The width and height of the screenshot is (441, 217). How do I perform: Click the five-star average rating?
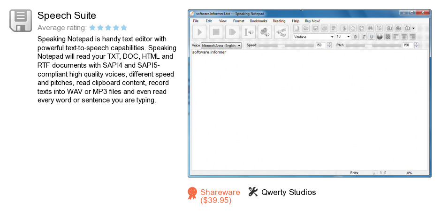point(108,28)
